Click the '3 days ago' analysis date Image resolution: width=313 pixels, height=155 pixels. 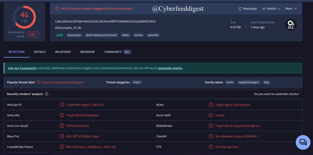(x=257, y=27)
